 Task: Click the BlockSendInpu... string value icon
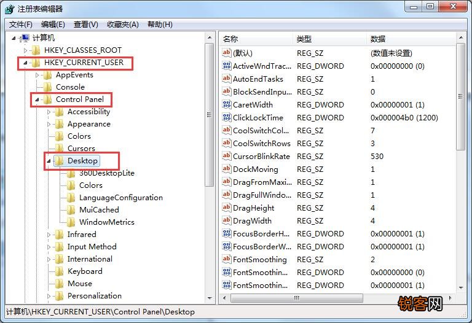pyautogui.click(x=226, y=91)
